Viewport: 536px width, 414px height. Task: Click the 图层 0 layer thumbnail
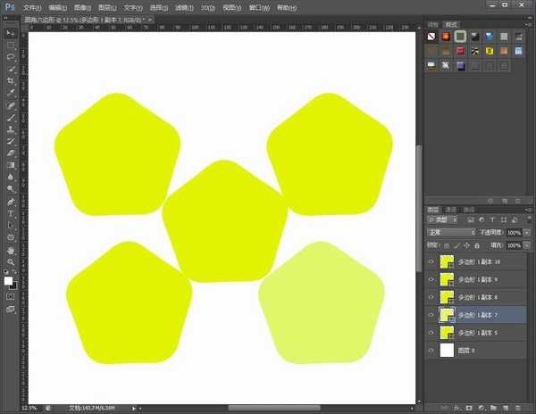tap(447, 351)
